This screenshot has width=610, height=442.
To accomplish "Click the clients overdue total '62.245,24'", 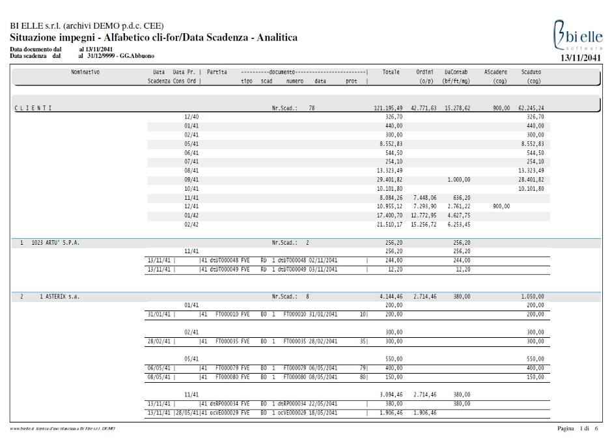I will 531,108.
